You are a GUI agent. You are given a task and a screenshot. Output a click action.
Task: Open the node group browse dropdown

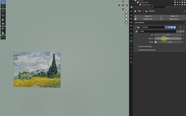pyautogui.click(x=137, y=31)
